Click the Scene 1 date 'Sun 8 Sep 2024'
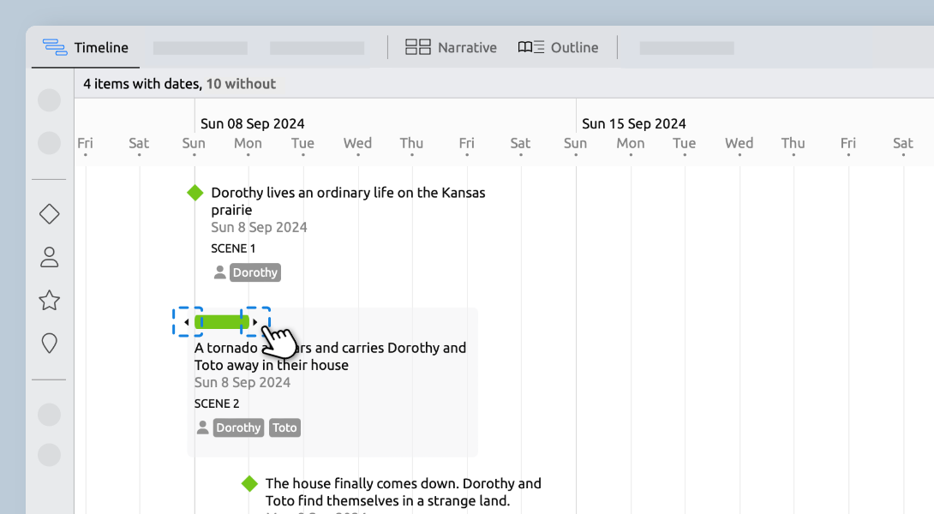 pos(259,228)
